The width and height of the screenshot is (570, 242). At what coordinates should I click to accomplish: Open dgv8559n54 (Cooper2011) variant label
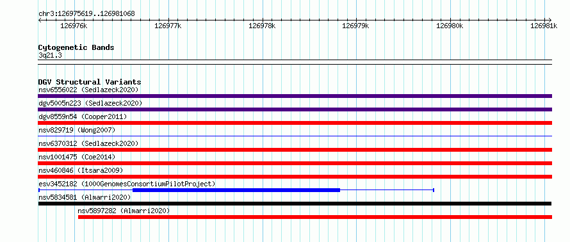click(83, 117)
